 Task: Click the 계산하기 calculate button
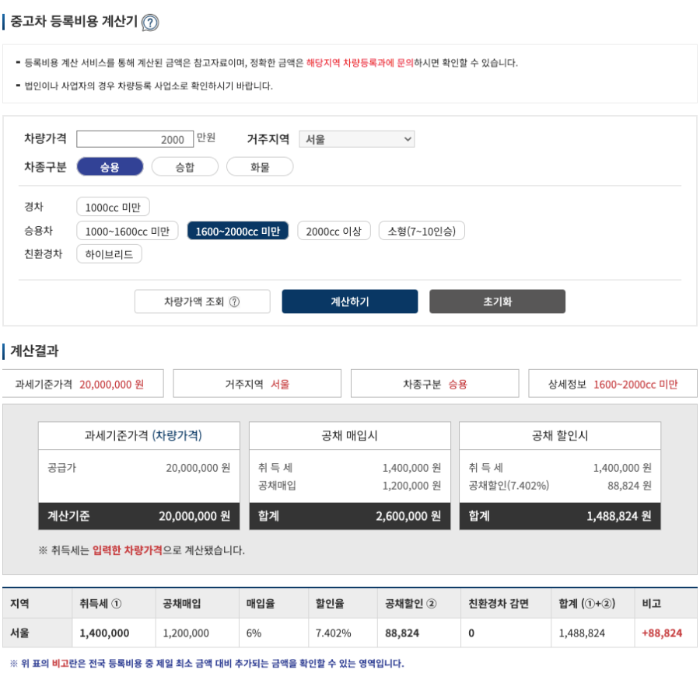(x=348, y=302)
